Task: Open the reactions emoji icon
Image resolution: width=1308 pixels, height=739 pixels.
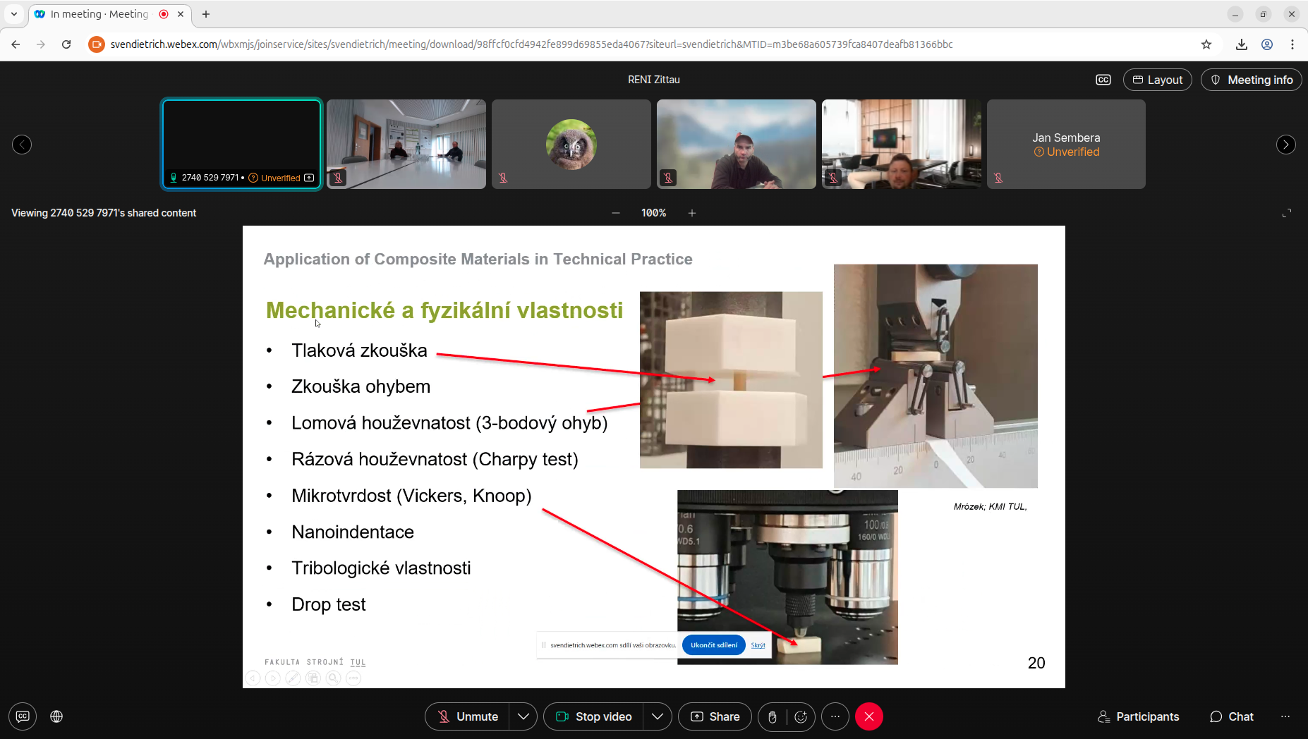Action: click(801, 716)
